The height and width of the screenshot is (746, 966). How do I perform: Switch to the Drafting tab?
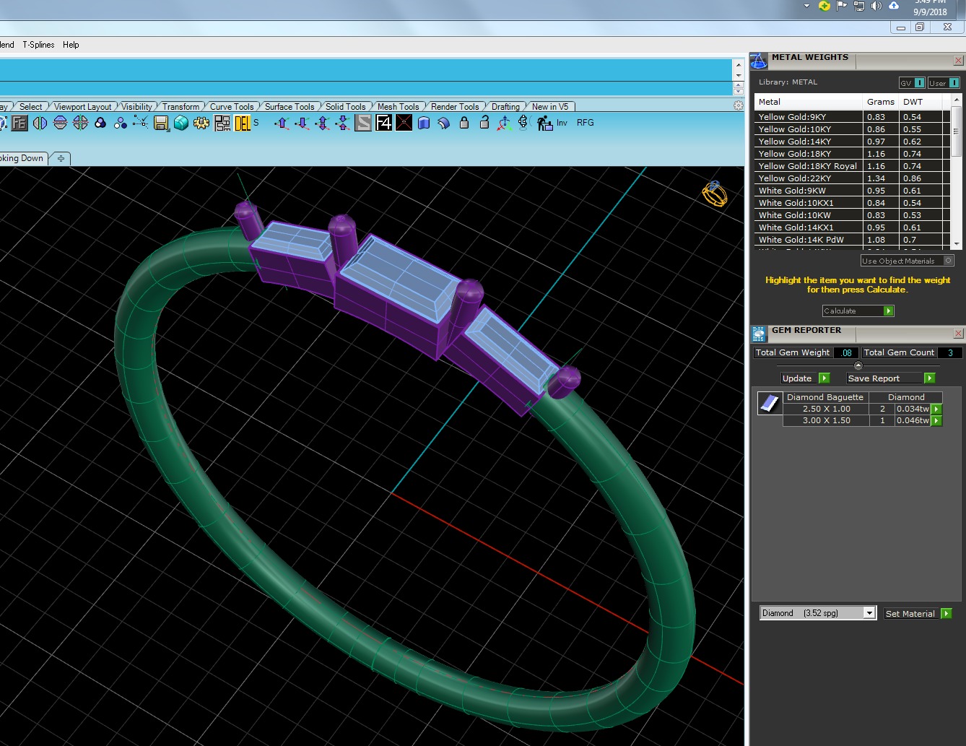point(505,106)
